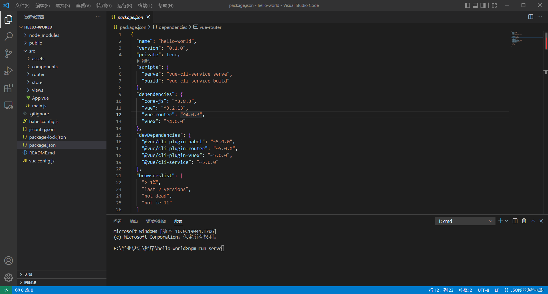Viewport: 548px width, 294px height.
Task: Open the Remote Explorer view
Action: [9, 105]
